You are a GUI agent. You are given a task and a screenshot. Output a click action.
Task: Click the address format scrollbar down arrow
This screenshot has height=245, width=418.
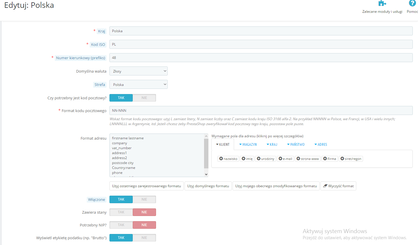click(206, 174)
